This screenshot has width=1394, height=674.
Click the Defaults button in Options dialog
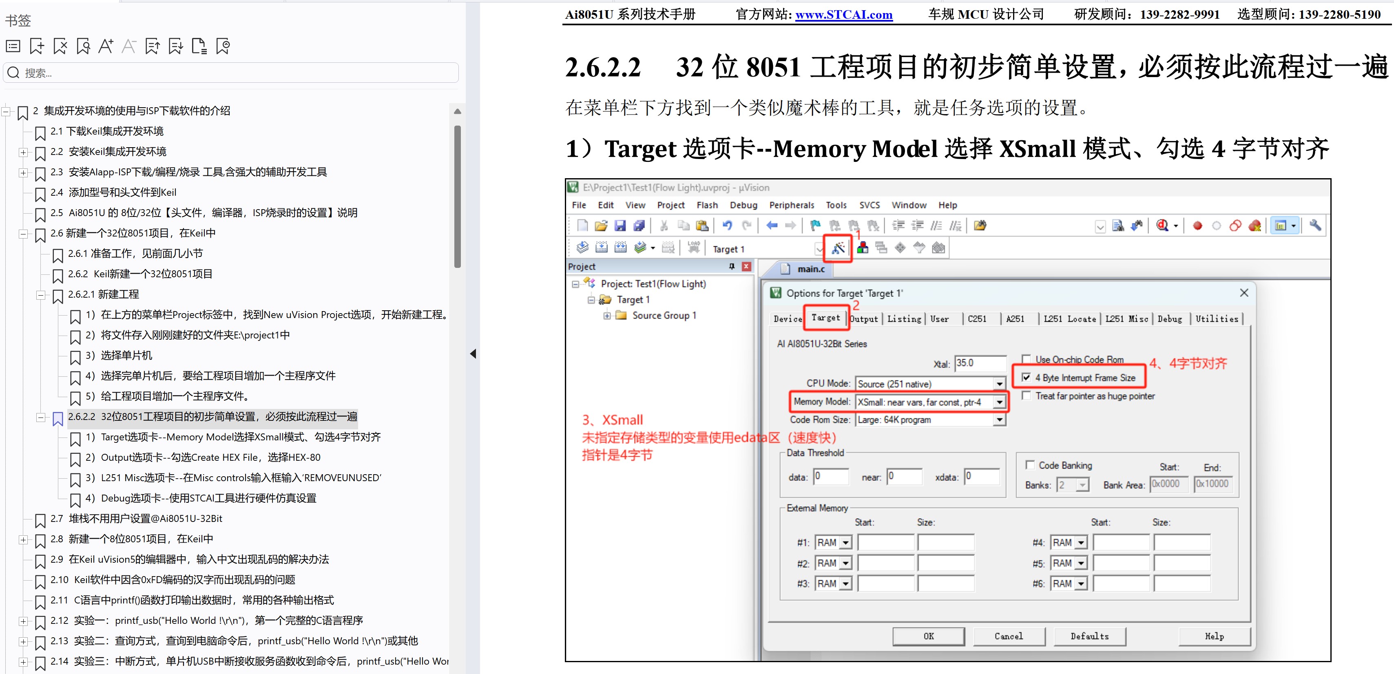pos(1089,636)
